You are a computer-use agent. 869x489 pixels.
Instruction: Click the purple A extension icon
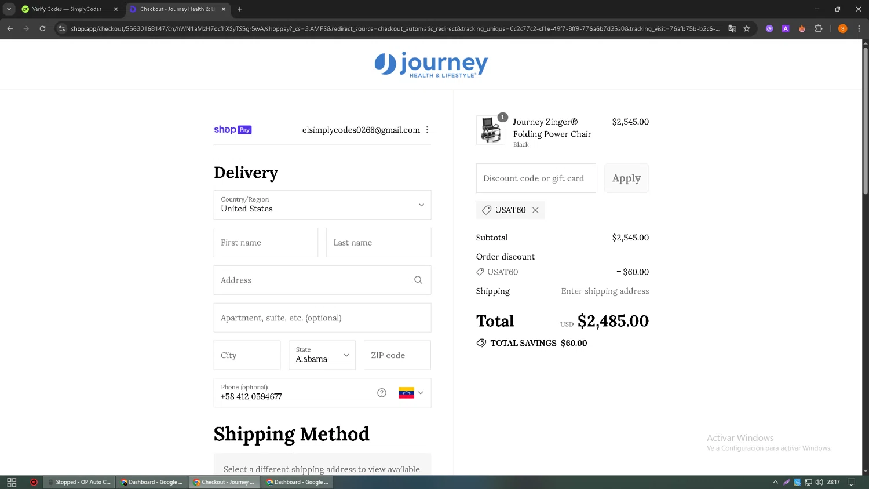786,28
